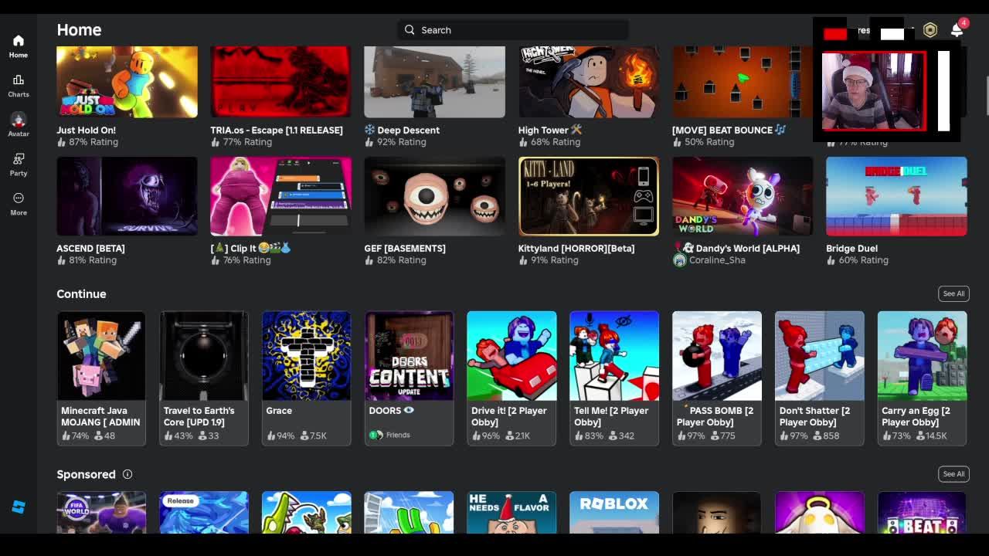Viewport: 989px width, 556px height.
Task: Open PASS BOMB 2 Player Obby card
Action: [x=717, y=378]
